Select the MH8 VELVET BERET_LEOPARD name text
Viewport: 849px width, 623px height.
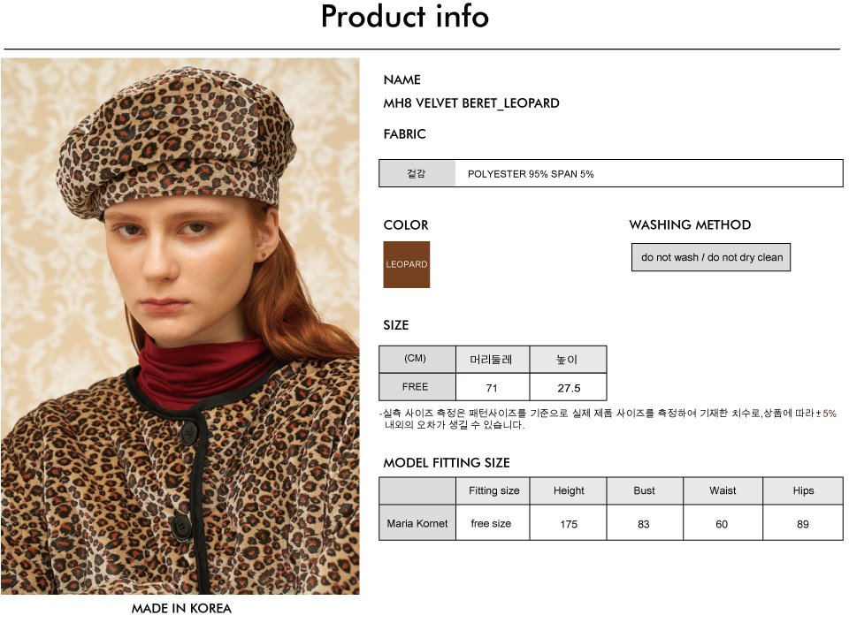[x=471, y=103]
